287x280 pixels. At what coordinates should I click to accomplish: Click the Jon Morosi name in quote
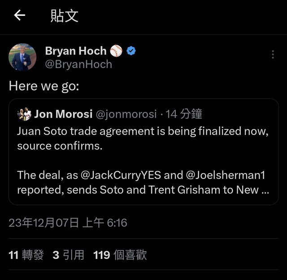(63, 114)
